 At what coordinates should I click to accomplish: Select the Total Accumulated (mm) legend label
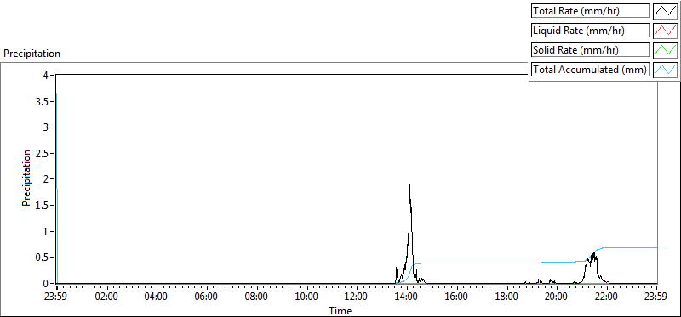pos(590,70)
